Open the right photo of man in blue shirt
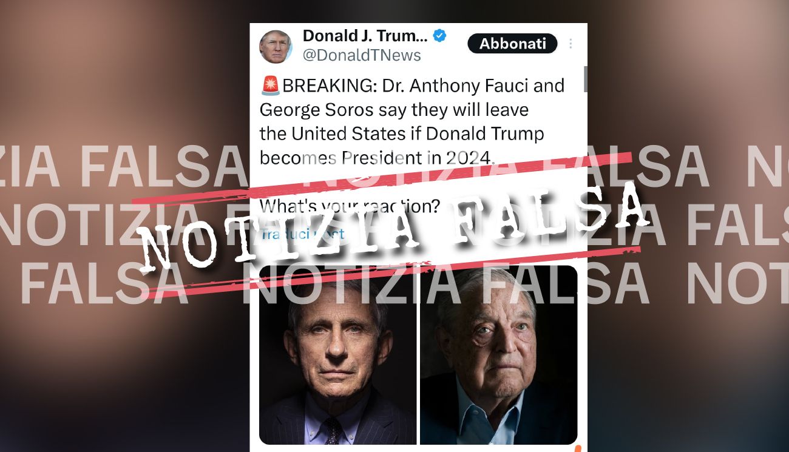This screenshot has height=452, width=789. point(498,355)
